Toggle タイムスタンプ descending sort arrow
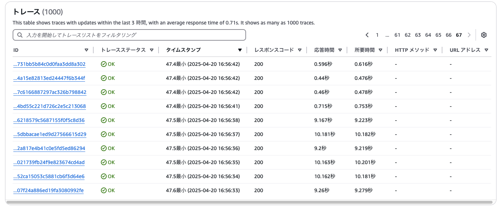 240,50
